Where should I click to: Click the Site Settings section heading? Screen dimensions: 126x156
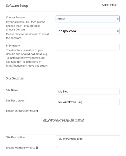tap(15, 78)
